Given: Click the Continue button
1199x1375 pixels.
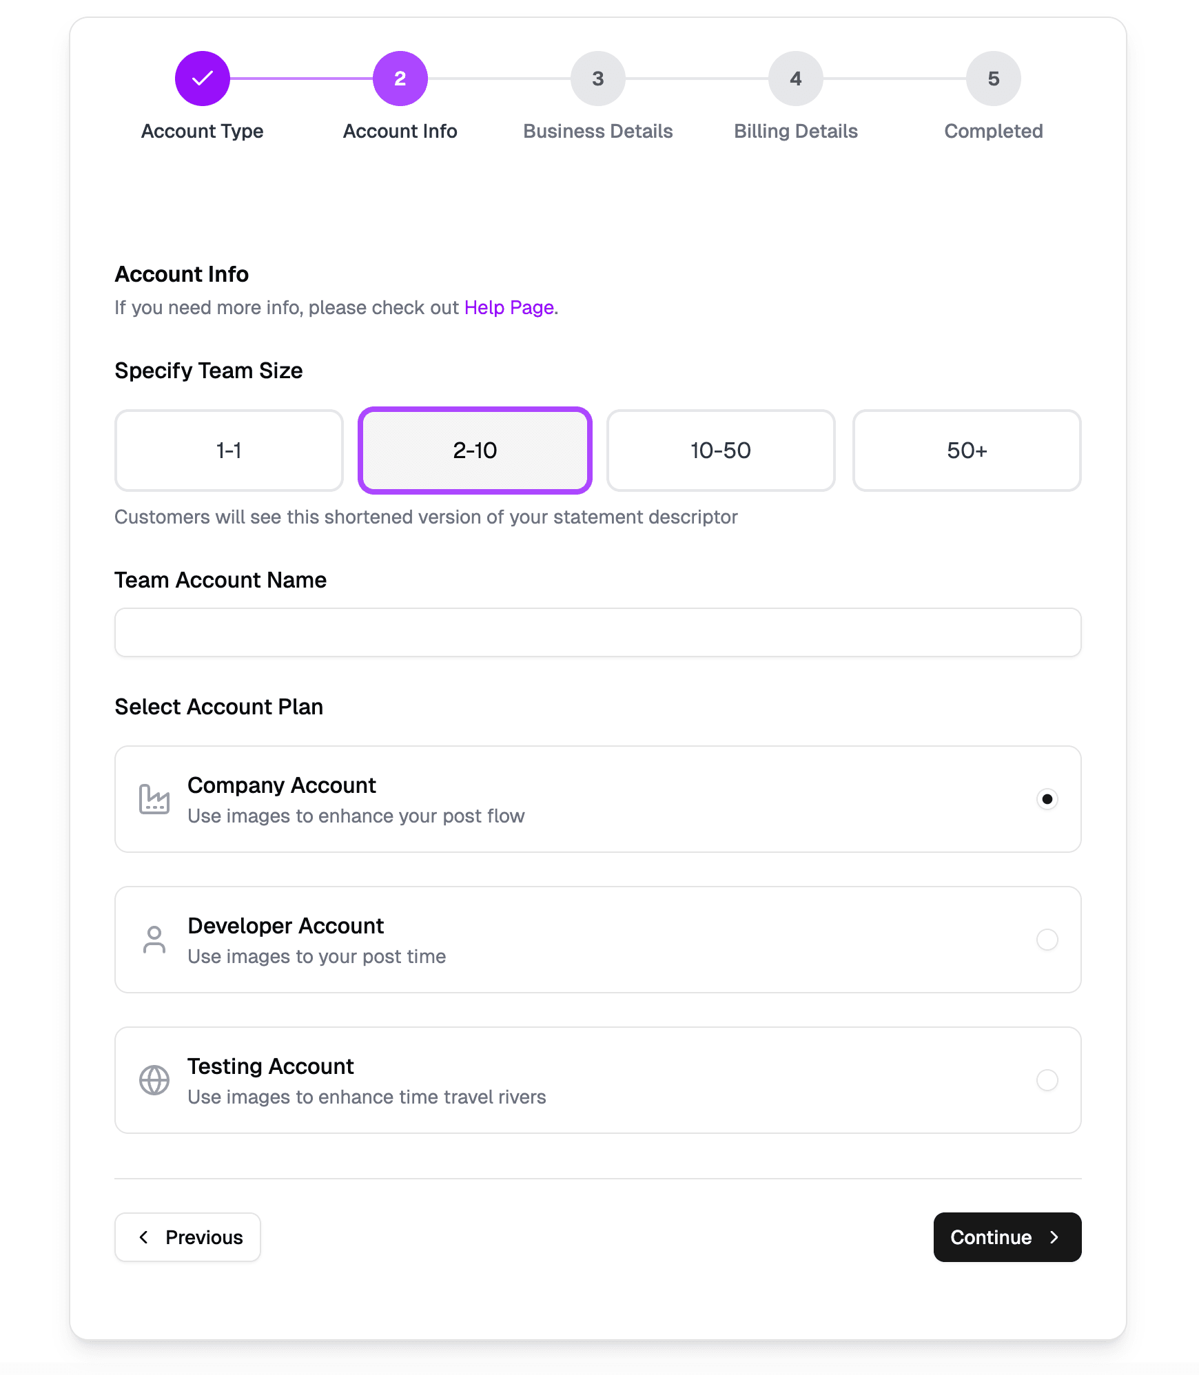Looking at the screenshot, I should (x=1007, y=1237).
